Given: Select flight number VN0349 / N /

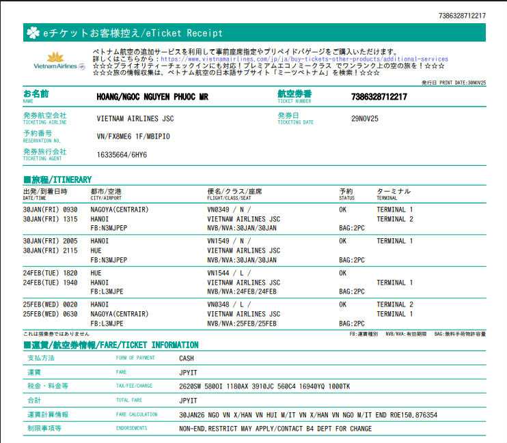Looking at the screenshot, I should pos(229,210).
